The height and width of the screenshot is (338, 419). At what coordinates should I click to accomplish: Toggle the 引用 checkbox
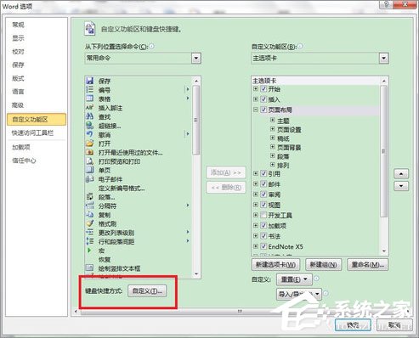[x=263, y=173]
